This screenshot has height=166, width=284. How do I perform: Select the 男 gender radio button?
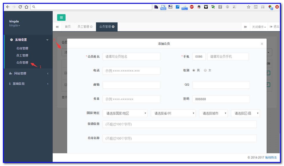pyautogui.click(x=193, y=70)
